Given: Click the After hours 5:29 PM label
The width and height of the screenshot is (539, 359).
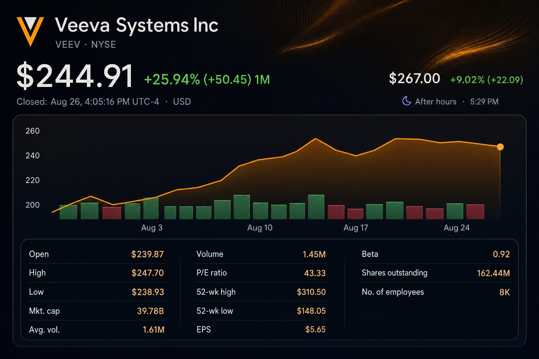Looking at the screenshot, I should pos(457,102).
